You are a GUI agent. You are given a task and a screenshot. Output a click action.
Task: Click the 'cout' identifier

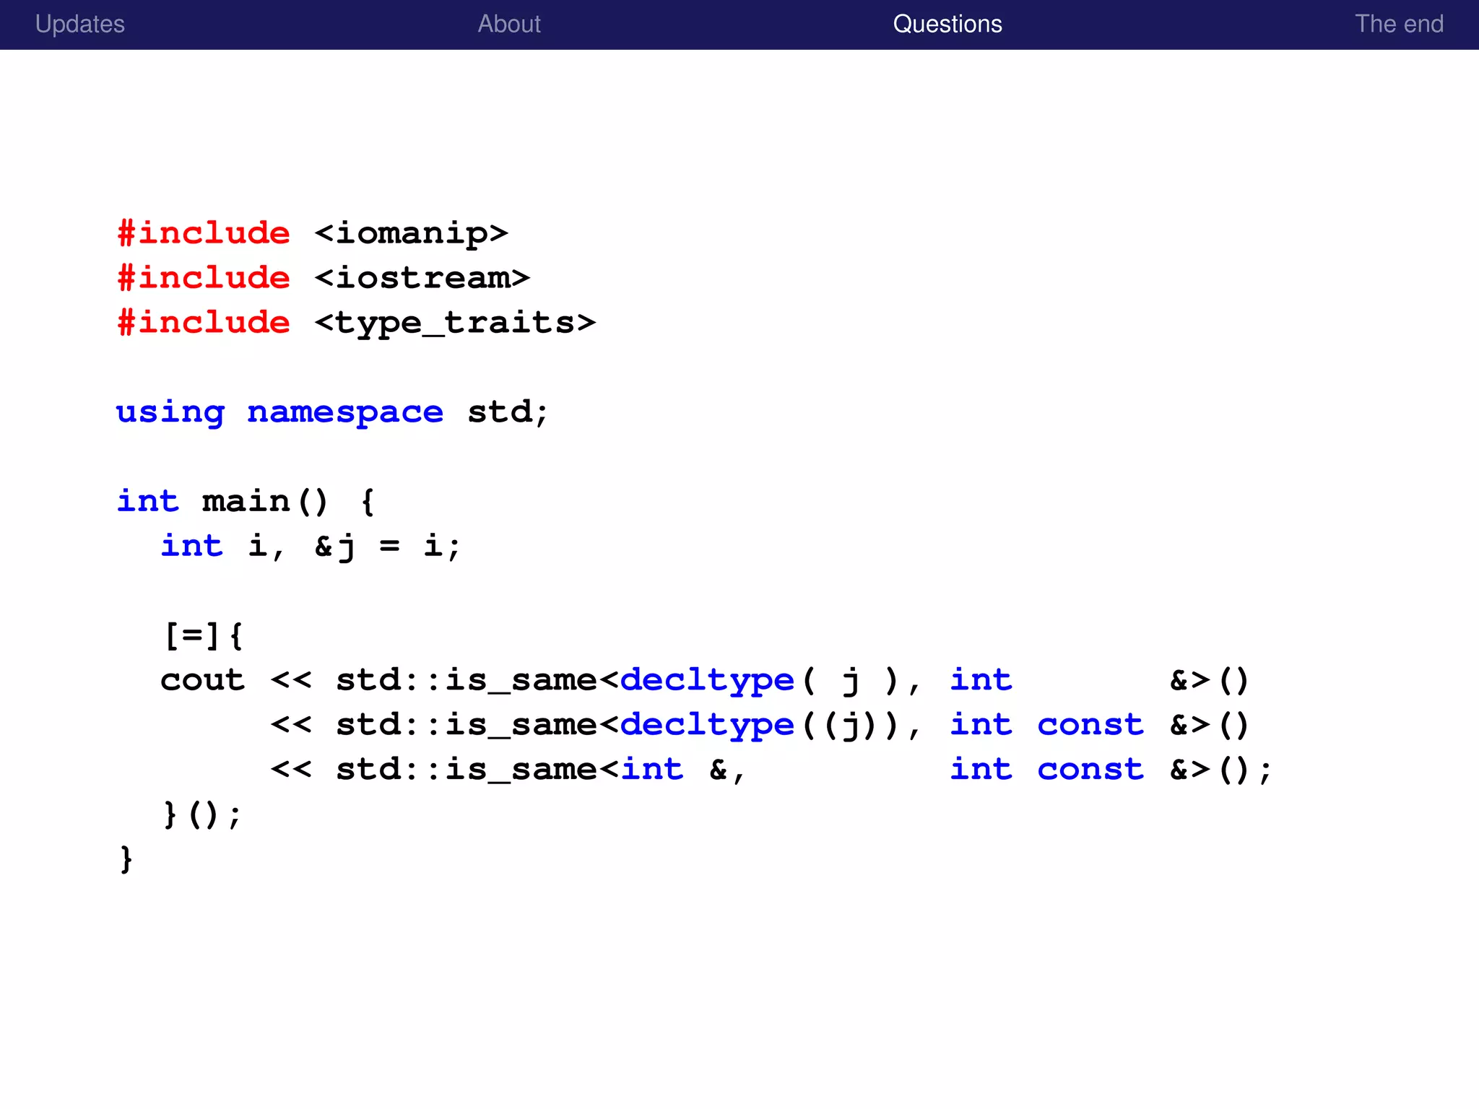point(203,680)
